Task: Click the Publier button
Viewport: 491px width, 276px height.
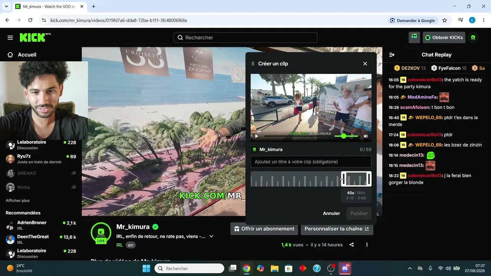Action: pos(359,214)
